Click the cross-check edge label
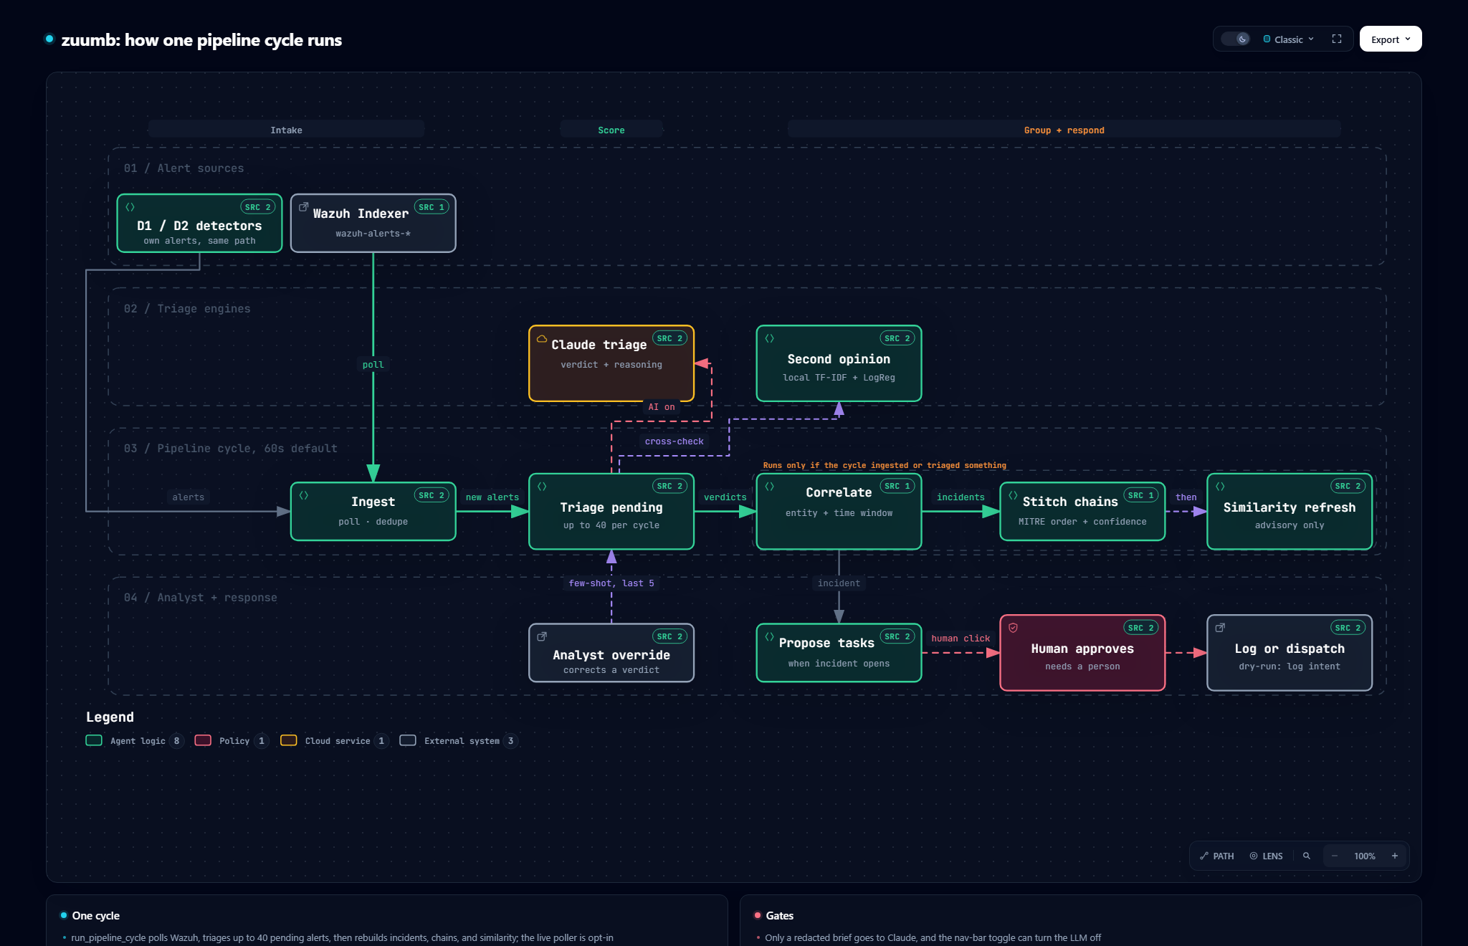1468x946 pixels. point(674,441)
